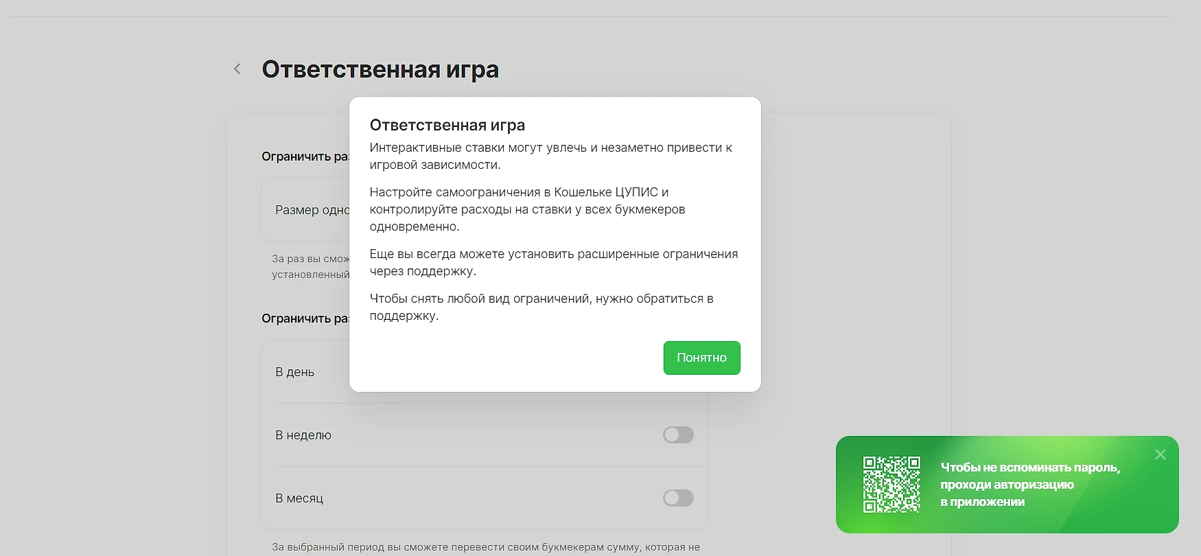Close the green app authorization banner
This screenshot has width=1201, height=556.
point(1161,454)
